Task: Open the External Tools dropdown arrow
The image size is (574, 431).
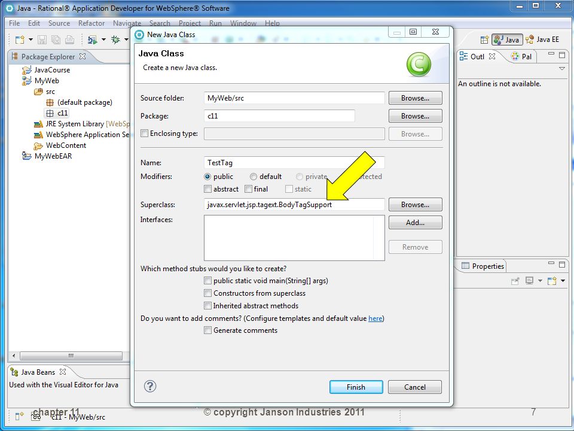Action: 103,40
